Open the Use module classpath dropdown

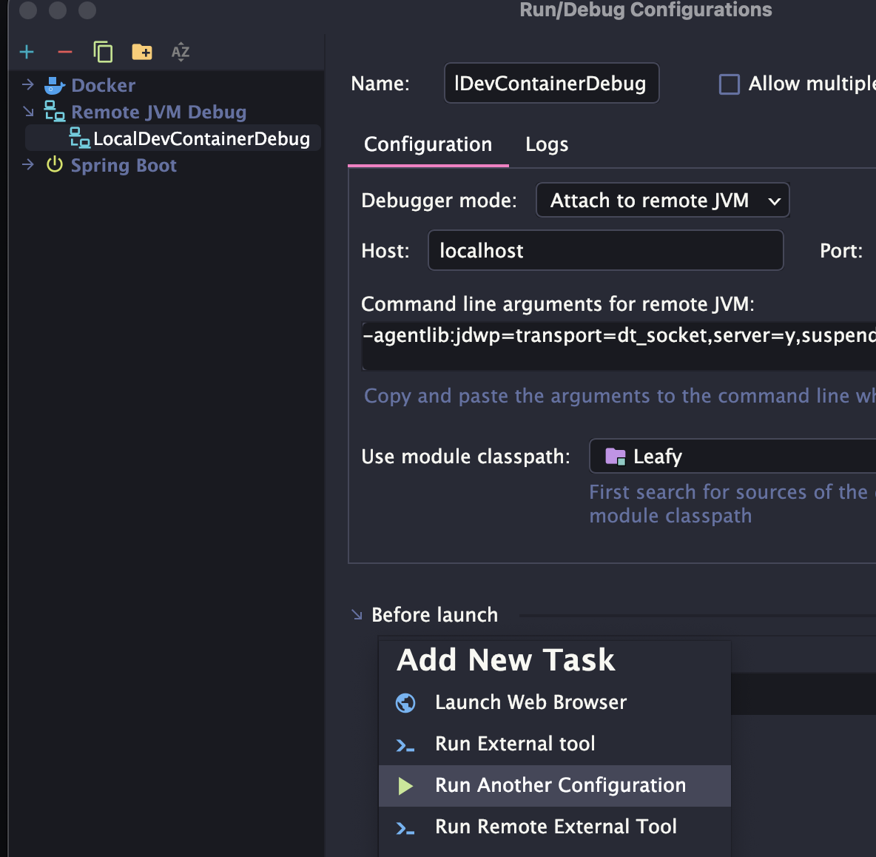click(x=732, y=457)
